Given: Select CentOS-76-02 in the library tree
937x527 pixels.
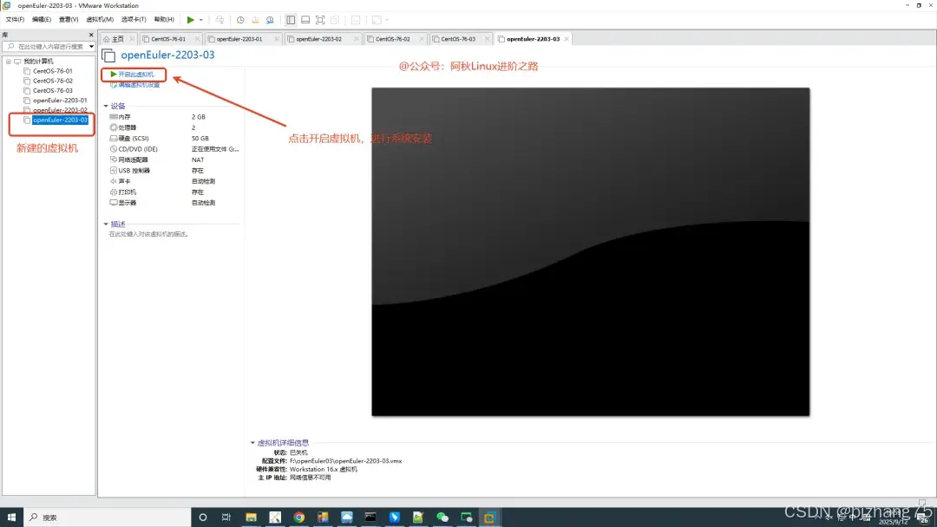Looking at the screenshot, I should coord(53,81).
